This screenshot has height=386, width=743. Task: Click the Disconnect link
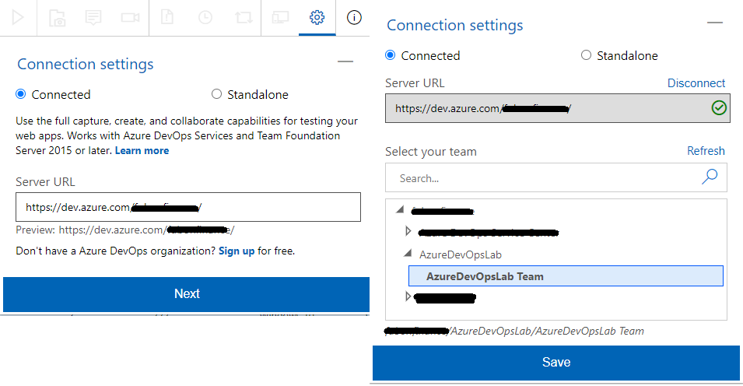coord(696,83)
